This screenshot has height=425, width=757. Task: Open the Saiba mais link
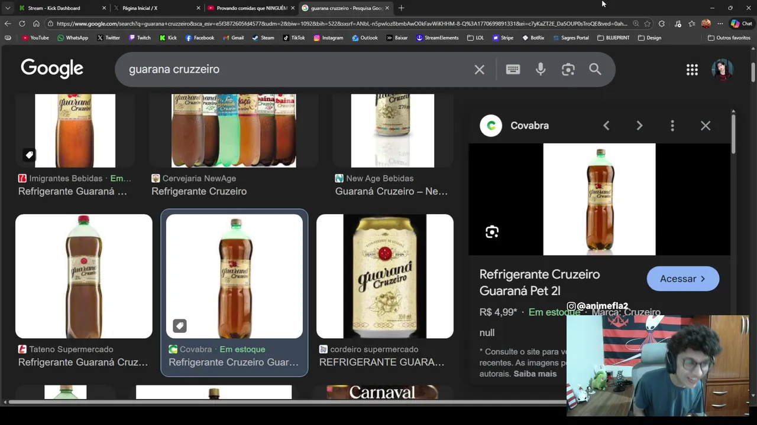pyautogui.click(x=535, y=374)
